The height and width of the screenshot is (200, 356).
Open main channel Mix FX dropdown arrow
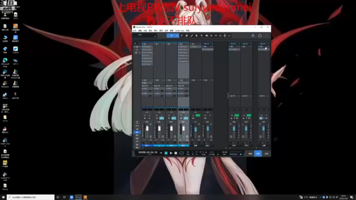(268, 44)
